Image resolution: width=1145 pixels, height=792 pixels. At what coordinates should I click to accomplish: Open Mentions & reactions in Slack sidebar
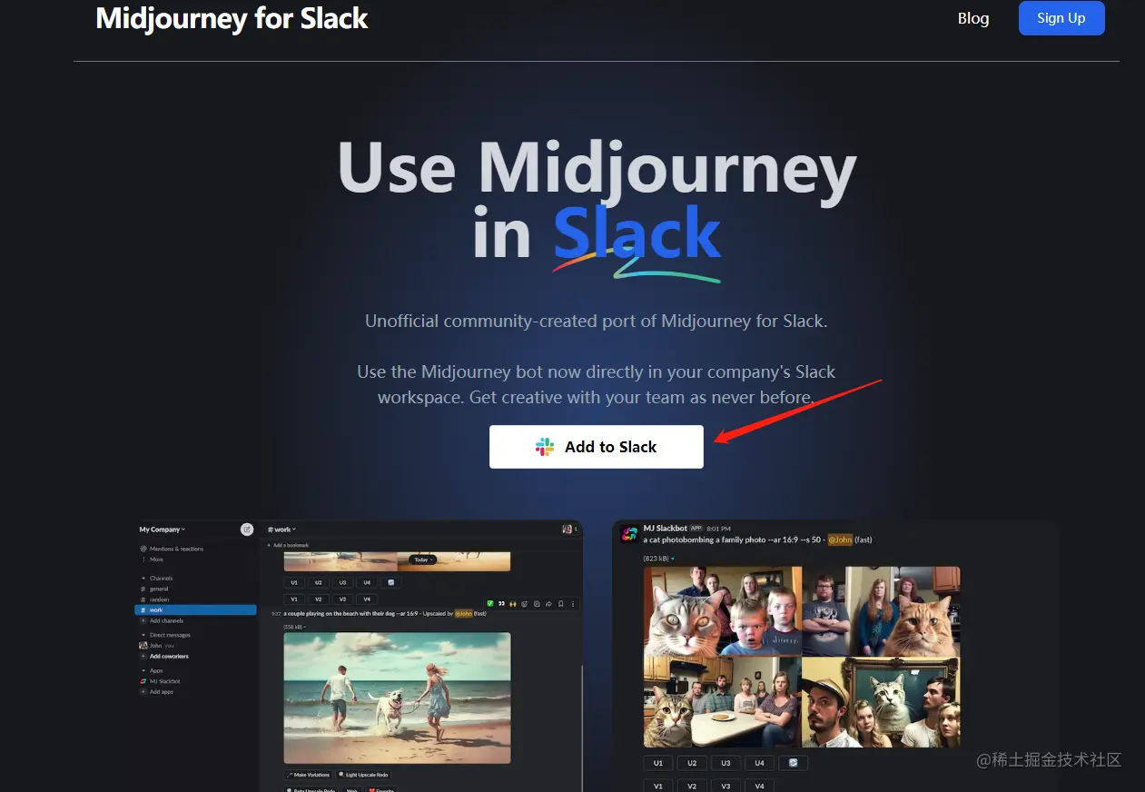click(x=172, y=549)
